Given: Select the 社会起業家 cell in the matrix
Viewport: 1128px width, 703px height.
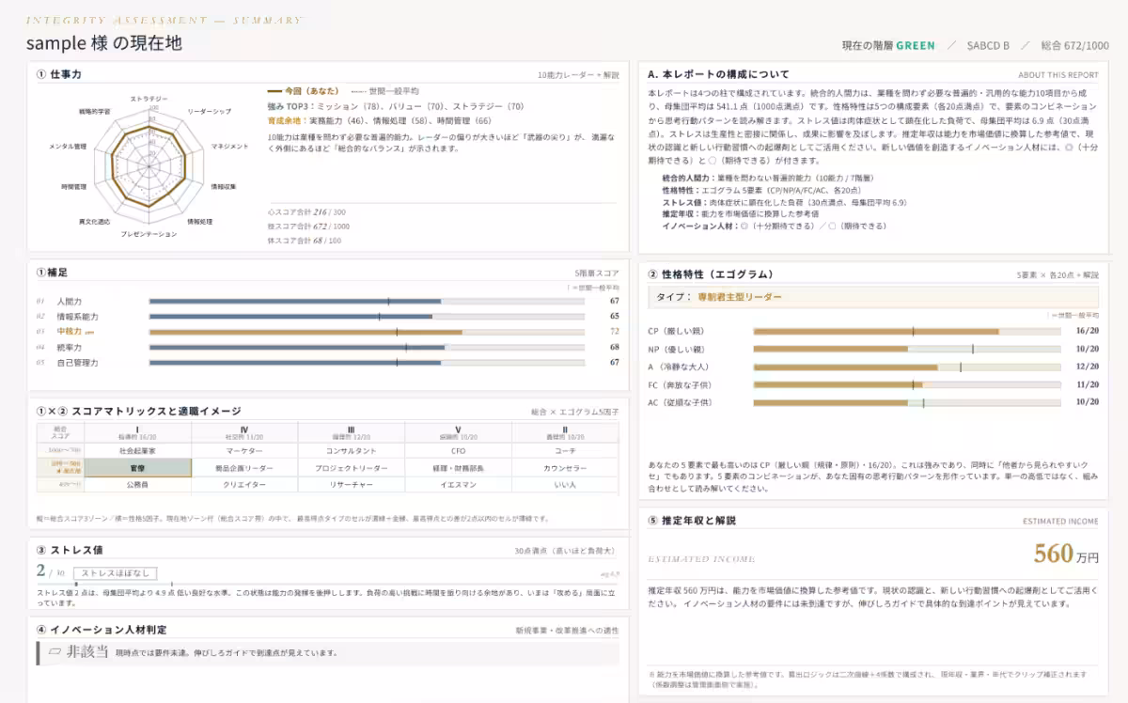Looking at the screenshot, I should click(138, 450).
